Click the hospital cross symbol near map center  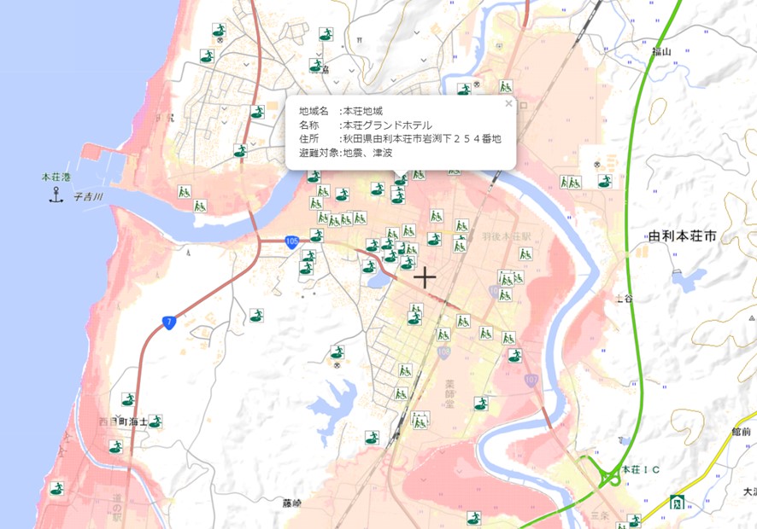click(x=425, y=276)
